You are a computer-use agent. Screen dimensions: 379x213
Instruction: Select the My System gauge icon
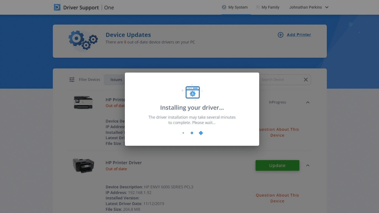[x=224, y=7]
